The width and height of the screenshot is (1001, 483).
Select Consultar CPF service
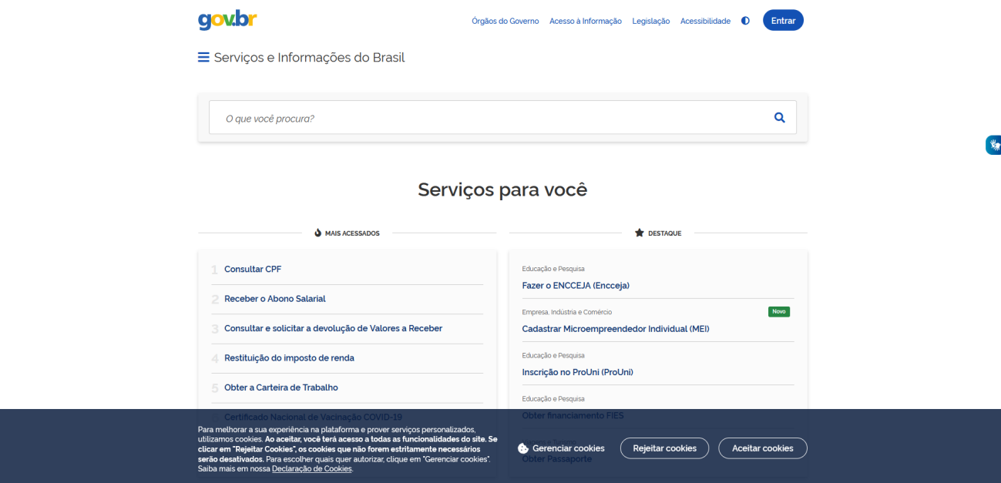pos(253,269)
